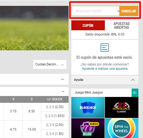Screen dimensions: 143x138
Task: Play the Spin the Wheel game
Action: click(121, 128)
